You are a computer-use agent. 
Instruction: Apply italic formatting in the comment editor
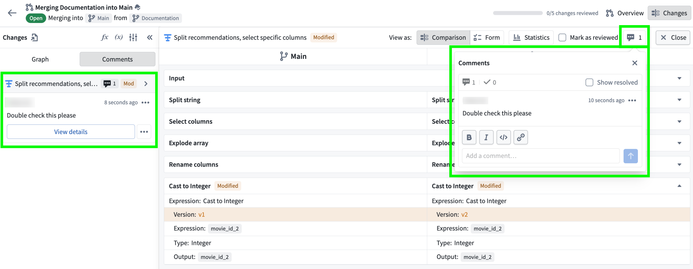click(486, 137)
